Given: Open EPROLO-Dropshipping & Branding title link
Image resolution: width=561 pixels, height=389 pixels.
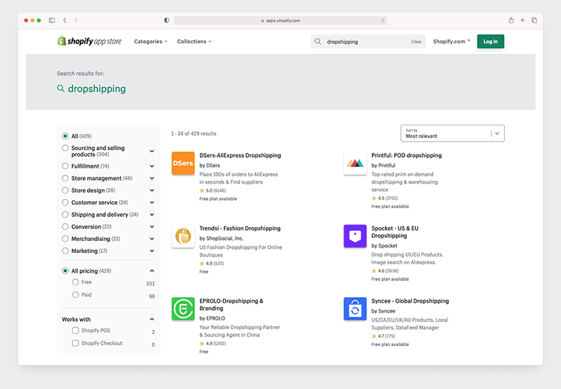Looking at the screenshot, I should 231,305.
